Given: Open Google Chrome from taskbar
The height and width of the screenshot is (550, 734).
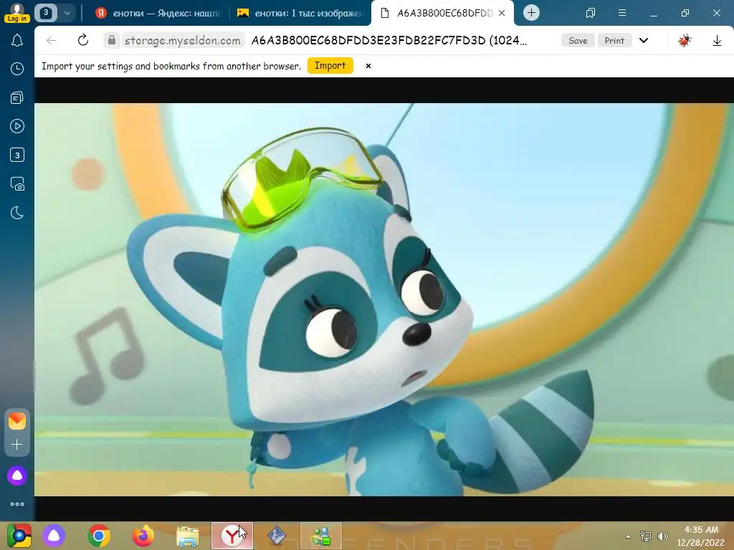Looking at the screenshot, I should point(99,536).
